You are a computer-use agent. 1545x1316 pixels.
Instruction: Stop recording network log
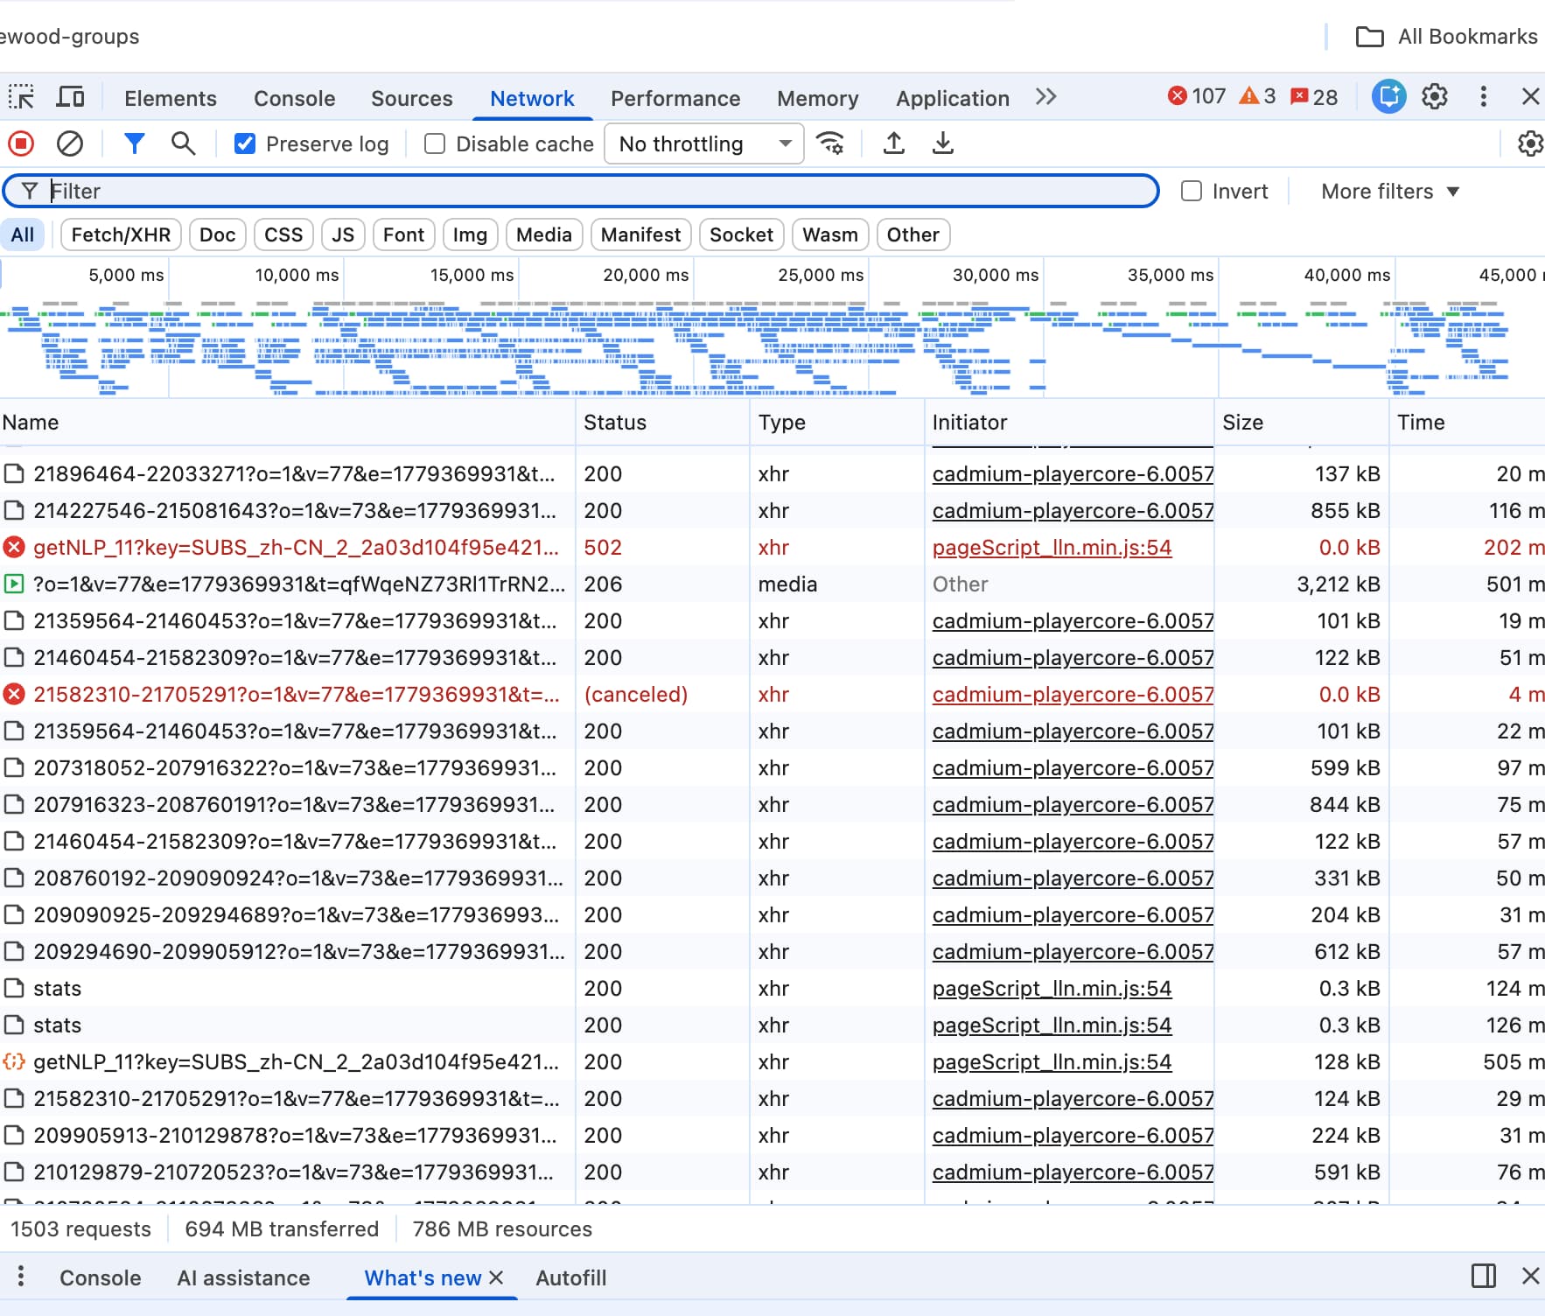[21, 143]
